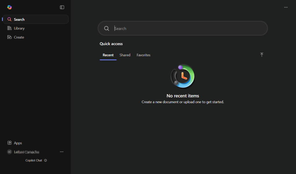
Task: Click the magnifier icon in search bar
Action: click(107, 28)
